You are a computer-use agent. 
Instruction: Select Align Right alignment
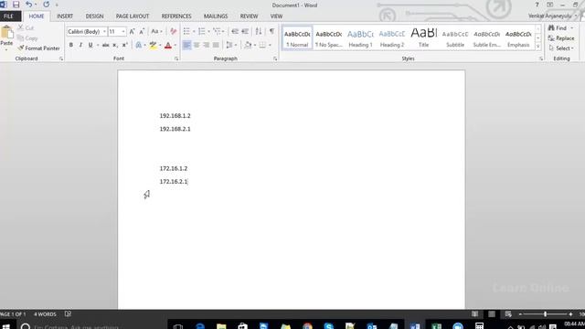coord(206,45)
